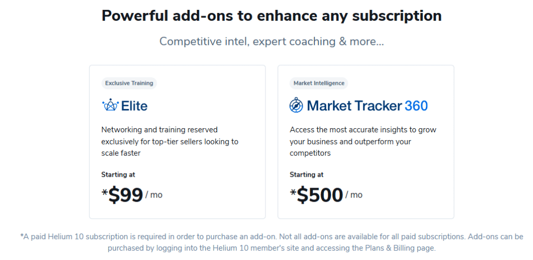Click the "/ mo" text beside $500
The width and height of the screenshot is (533, 260).
(x=354, y=195)
